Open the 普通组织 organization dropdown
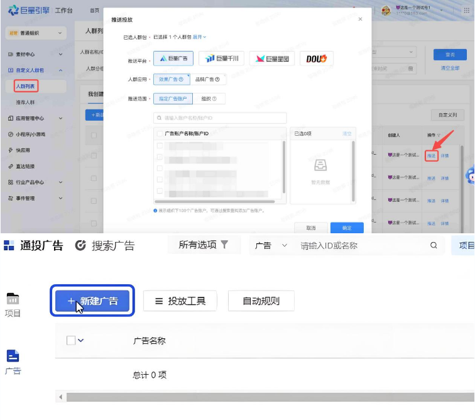 [x=36, y=33]
